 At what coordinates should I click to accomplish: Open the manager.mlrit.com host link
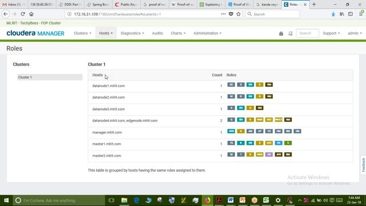(x=107, y=132)
